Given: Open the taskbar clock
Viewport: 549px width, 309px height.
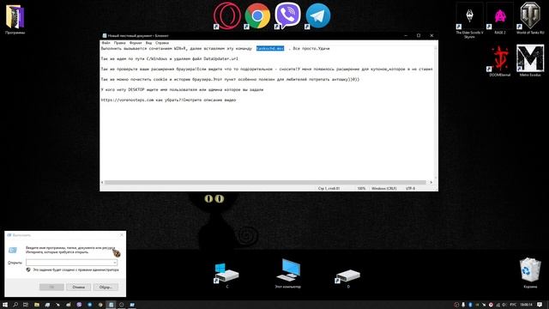Looking at the screenshot, I should click(x=526, y=305).
